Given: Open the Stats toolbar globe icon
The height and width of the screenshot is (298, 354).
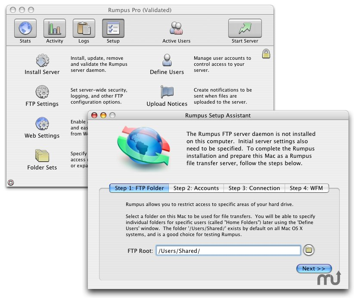Looking at the screenshot, I should (x=25, y=28).
